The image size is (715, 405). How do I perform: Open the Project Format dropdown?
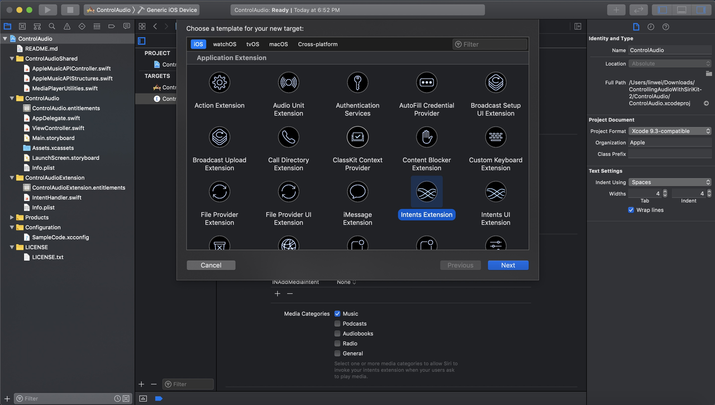[670, 131]
